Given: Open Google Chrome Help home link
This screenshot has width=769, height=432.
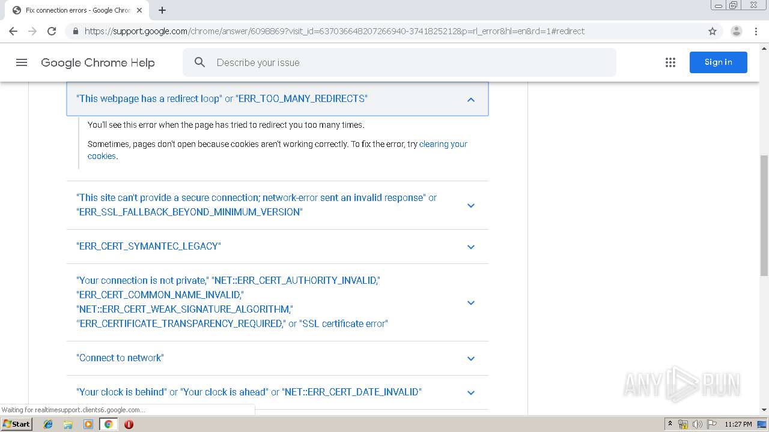Looking at the screenshot, I should (x=98, y=62).
